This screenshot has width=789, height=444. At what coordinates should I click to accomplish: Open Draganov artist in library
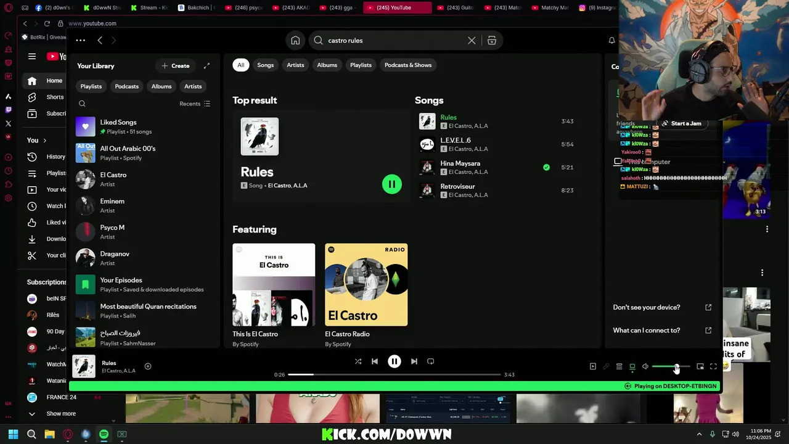[144, 258]
